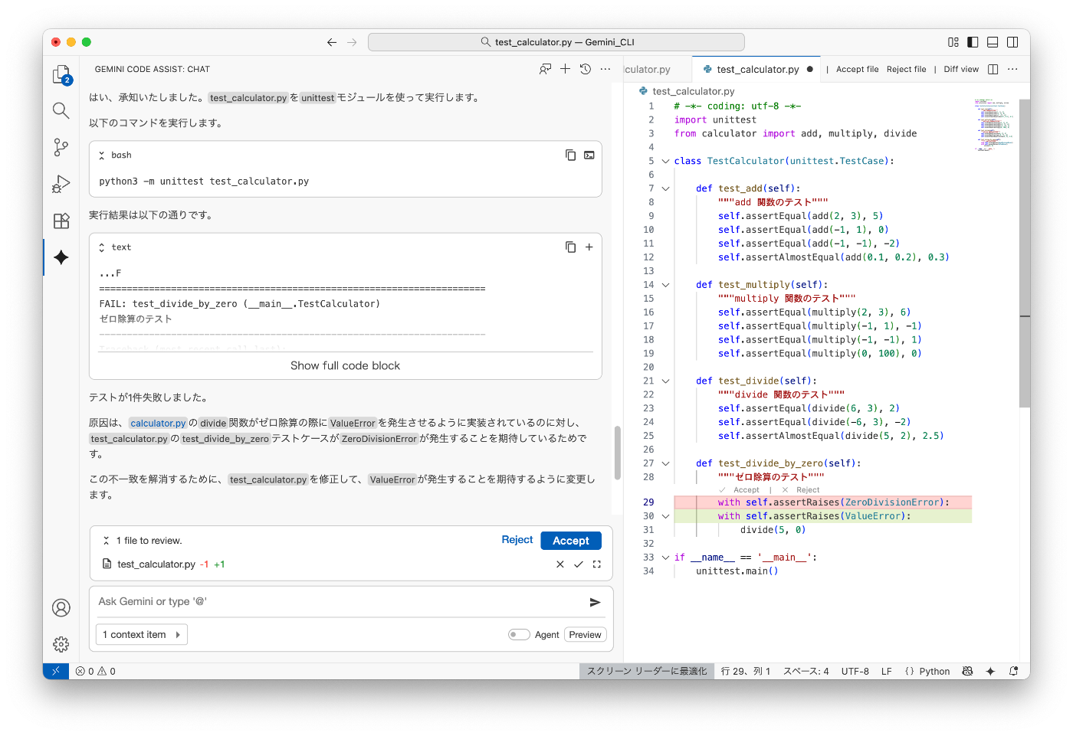
Task: Open the Copilot status bar icon
Action: pyautogui.click(x=967, y=671)
